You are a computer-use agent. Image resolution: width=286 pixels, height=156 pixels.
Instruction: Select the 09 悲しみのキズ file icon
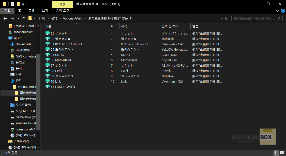tap(48, 76)
